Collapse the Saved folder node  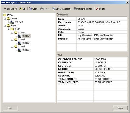tap(5, 26)
